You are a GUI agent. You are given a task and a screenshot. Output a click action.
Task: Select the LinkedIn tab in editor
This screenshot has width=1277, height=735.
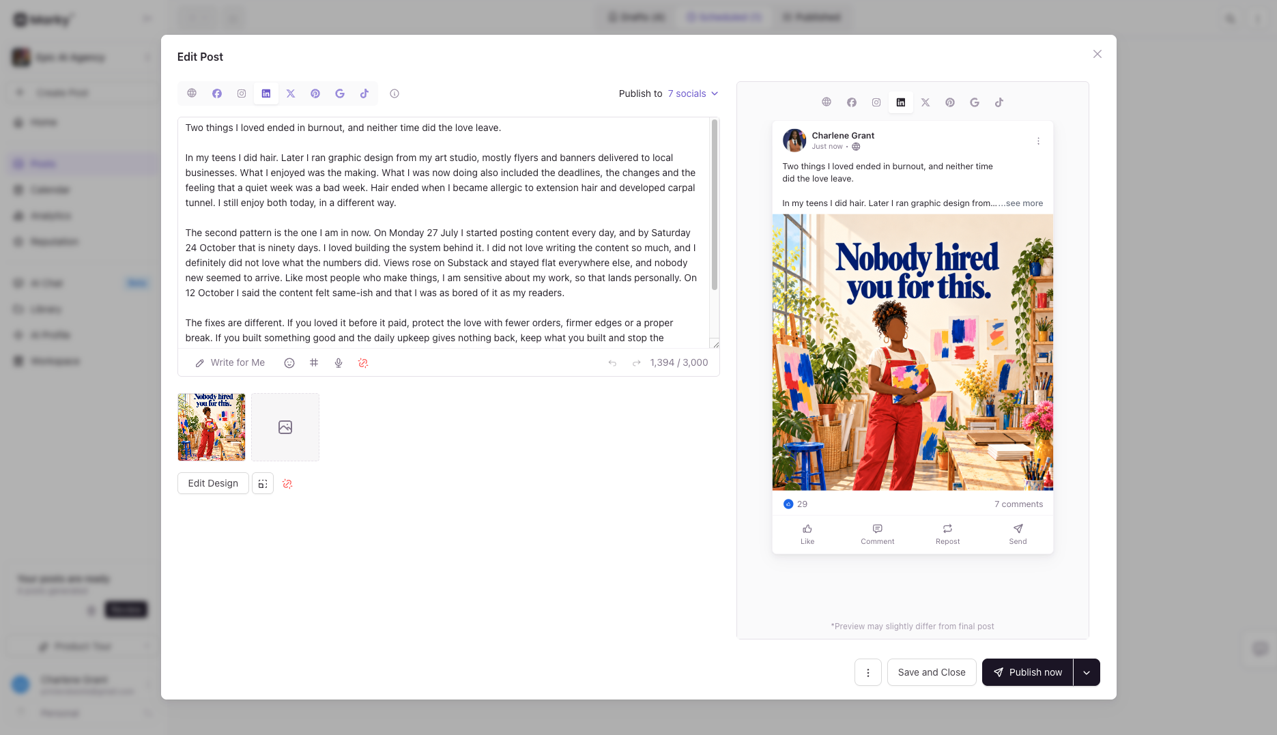(x=266, y=93)
